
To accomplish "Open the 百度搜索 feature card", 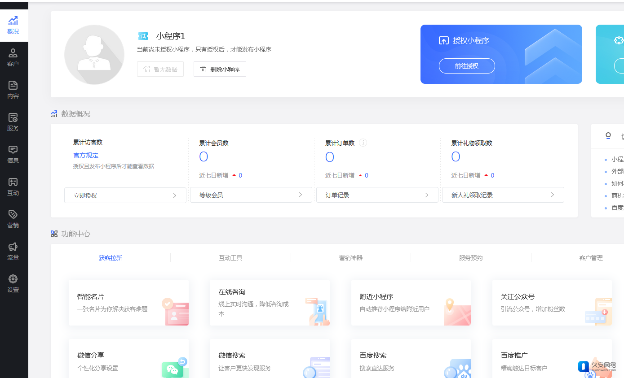I will (x=411, y=359).
